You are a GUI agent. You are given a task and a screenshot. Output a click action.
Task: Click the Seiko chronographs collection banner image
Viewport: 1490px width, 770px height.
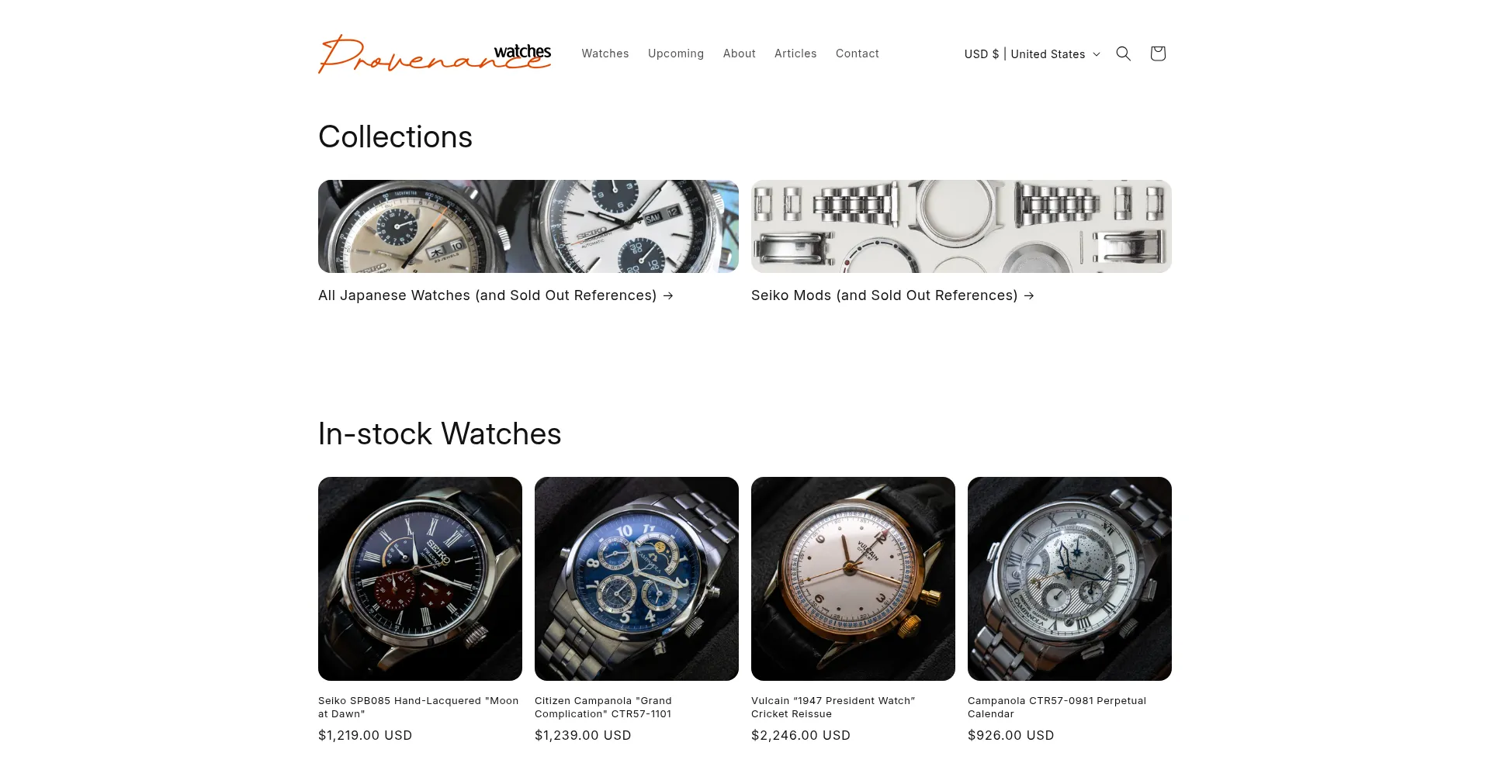pyautogui.click(x=528, y=226)
